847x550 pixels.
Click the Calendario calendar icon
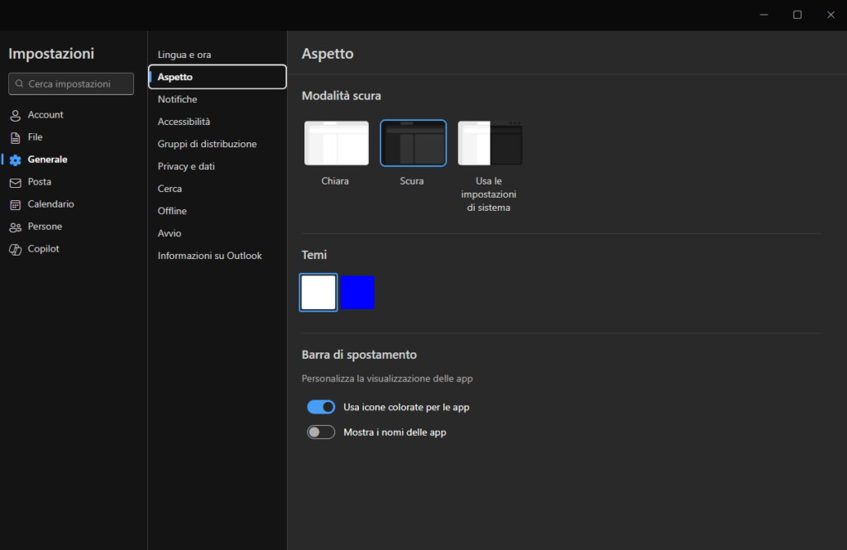(x=15, y=205)
